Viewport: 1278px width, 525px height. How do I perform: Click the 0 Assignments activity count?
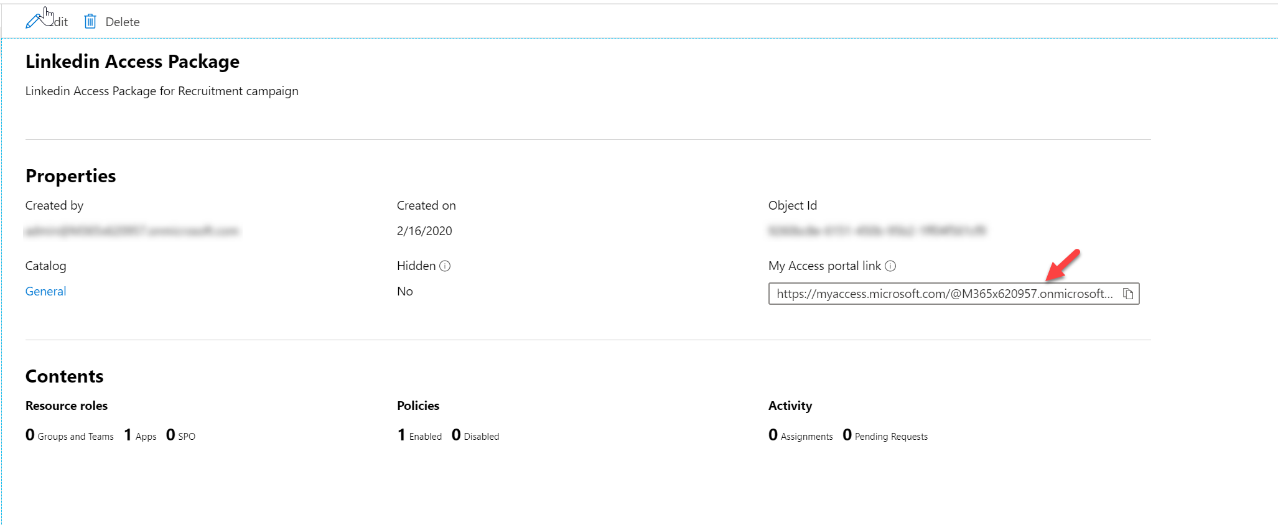[801, 435]
